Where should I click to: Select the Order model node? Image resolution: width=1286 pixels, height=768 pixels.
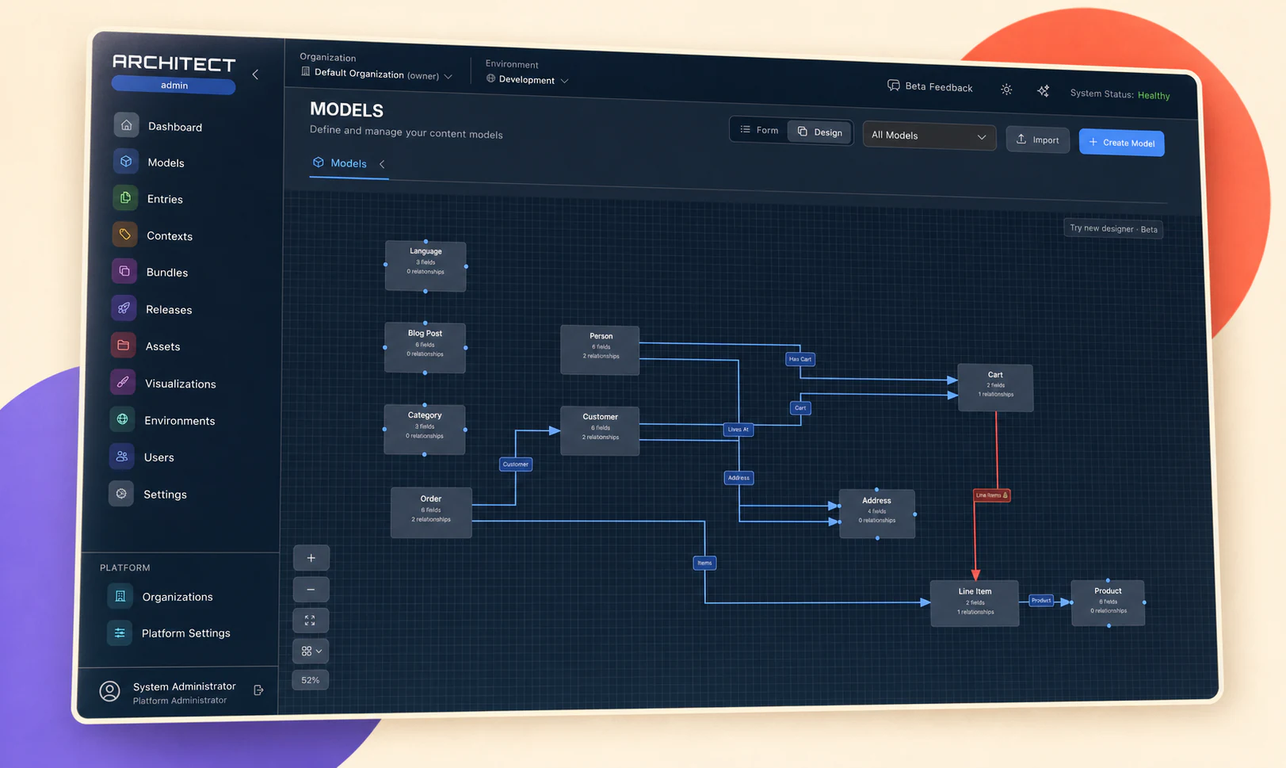[x=431, y=513]
